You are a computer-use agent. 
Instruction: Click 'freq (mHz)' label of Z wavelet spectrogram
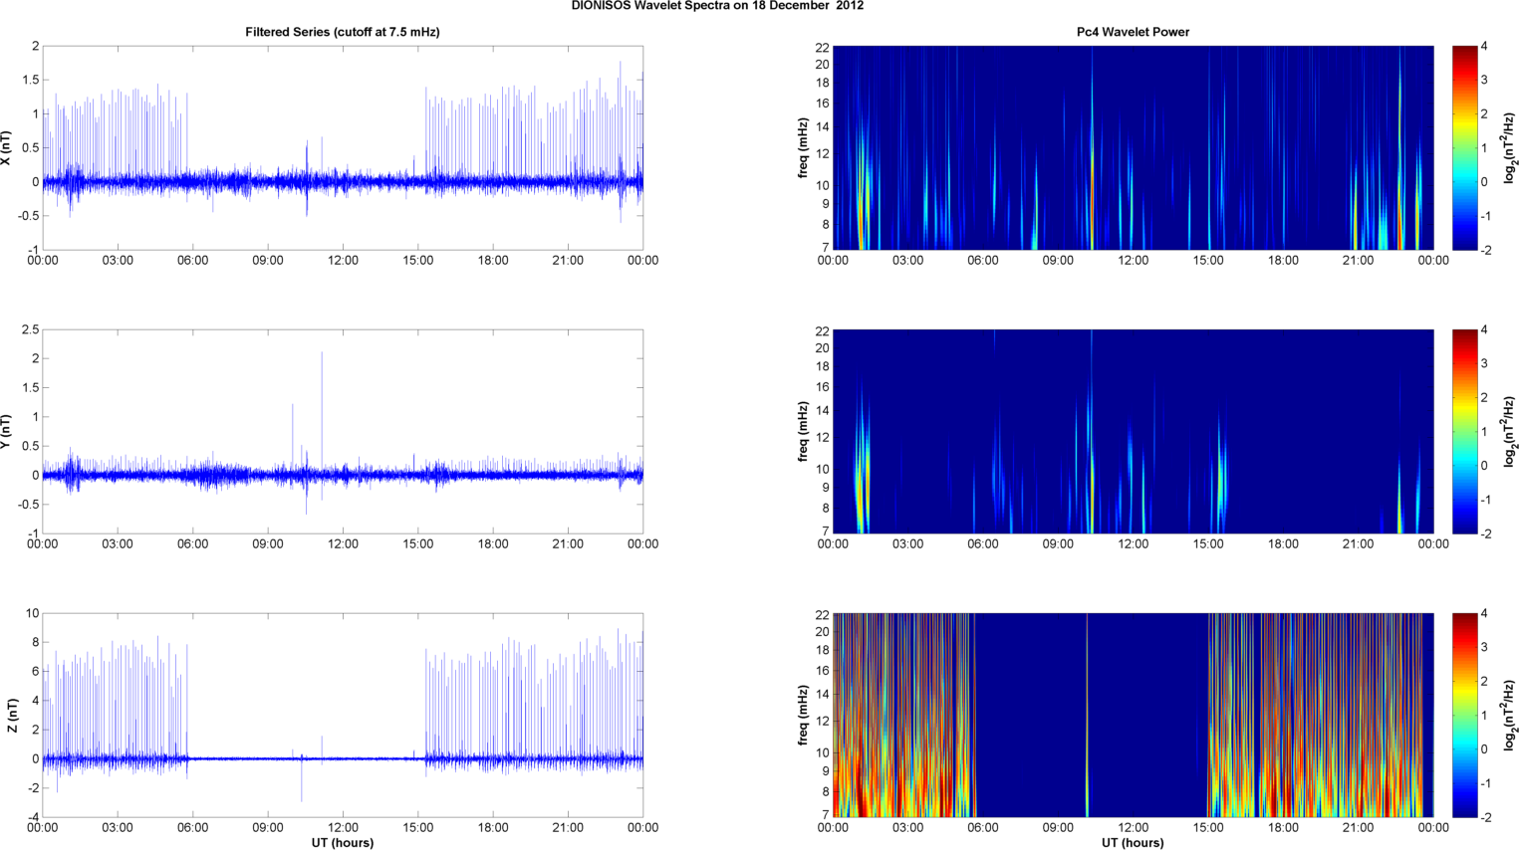[803, 716]
